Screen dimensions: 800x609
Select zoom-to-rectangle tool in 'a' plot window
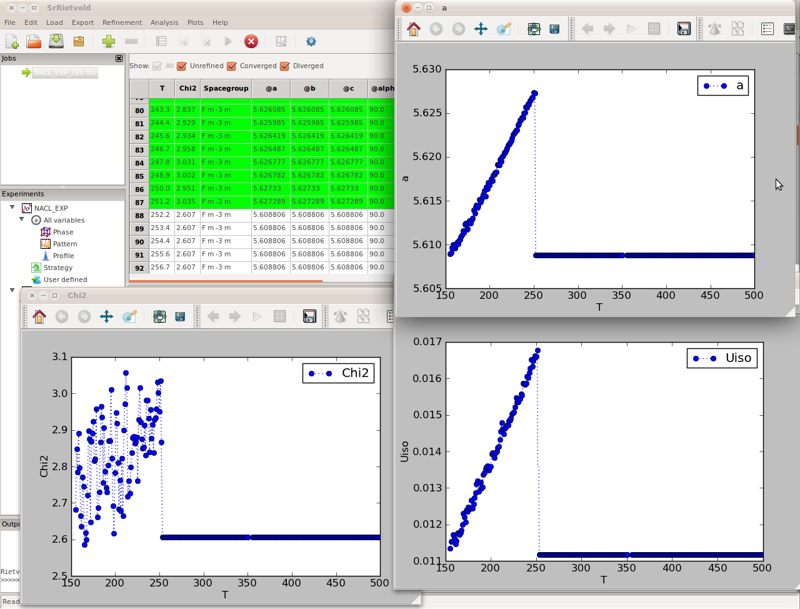coord(504,29)
